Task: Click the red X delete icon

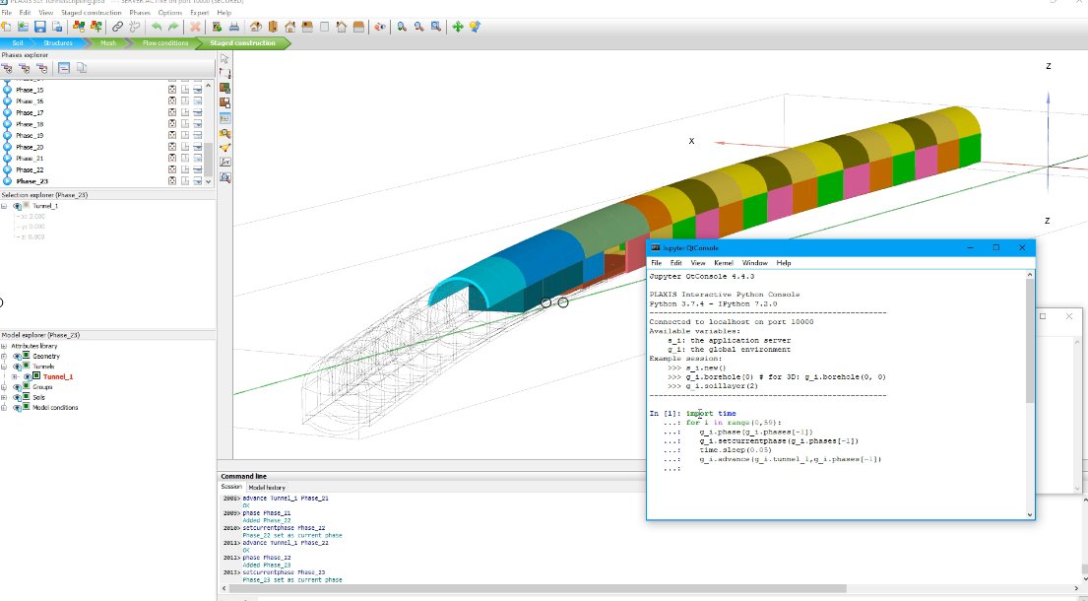Action: [195, 27]
